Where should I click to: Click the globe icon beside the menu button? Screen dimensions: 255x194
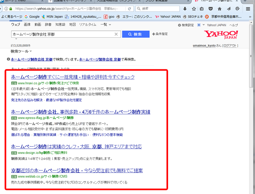coord(237,9)
